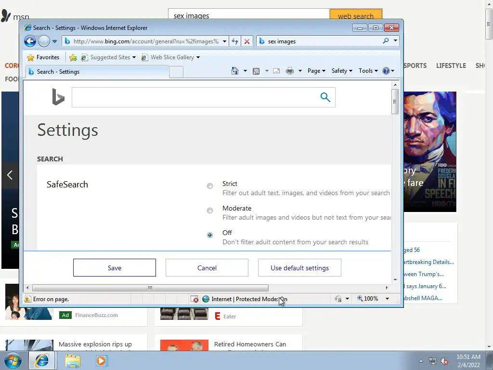The height and width of the screenshot is (370, 493).
Task: Open the Help question-mark menu
Action: point(389,71)
